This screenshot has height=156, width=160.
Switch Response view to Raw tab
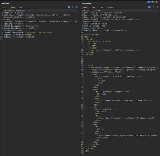click(93, 7)
